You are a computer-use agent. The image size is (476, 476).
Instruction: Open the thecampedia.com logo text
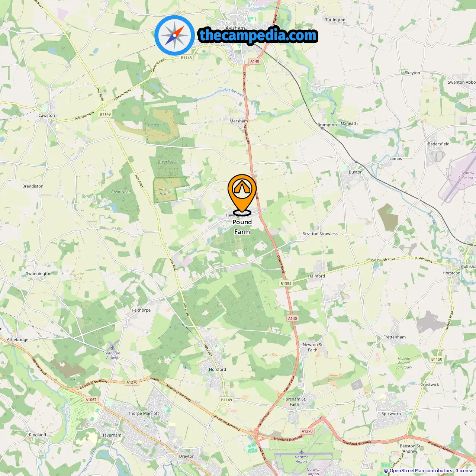(258, 35)
